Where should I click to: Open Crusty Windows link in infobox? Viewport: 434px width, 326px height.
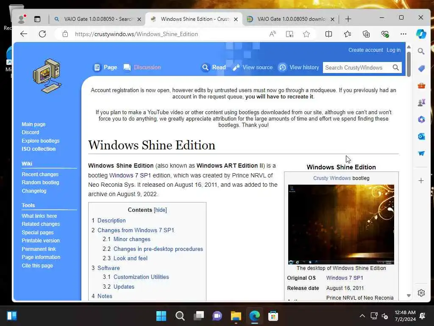(332, 178)
